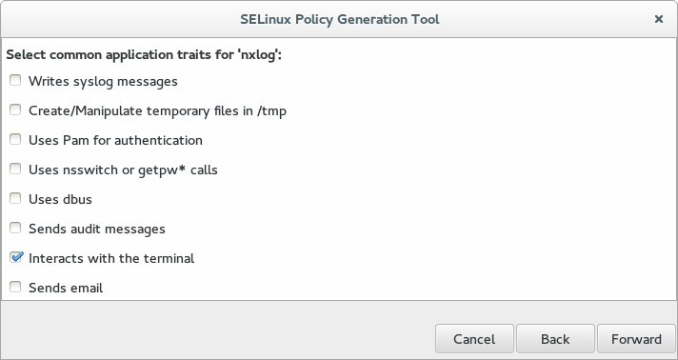Go Back to previous step
This screenshot has height=360, width=678.
(555, 339)
